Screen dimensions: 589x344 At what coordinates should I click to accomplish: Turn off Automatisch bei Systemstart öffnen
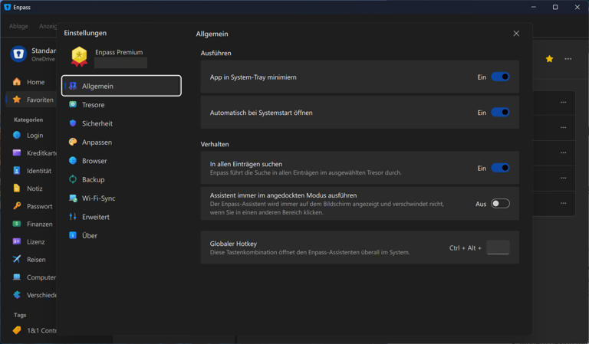[x=500, y=112]
